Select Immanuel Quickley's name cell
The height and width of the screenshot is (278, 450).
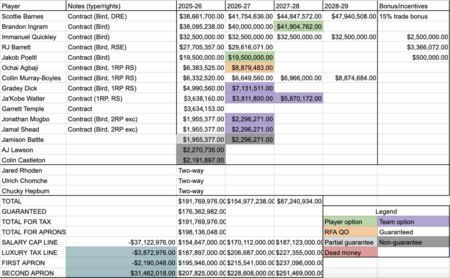(33, 37)
